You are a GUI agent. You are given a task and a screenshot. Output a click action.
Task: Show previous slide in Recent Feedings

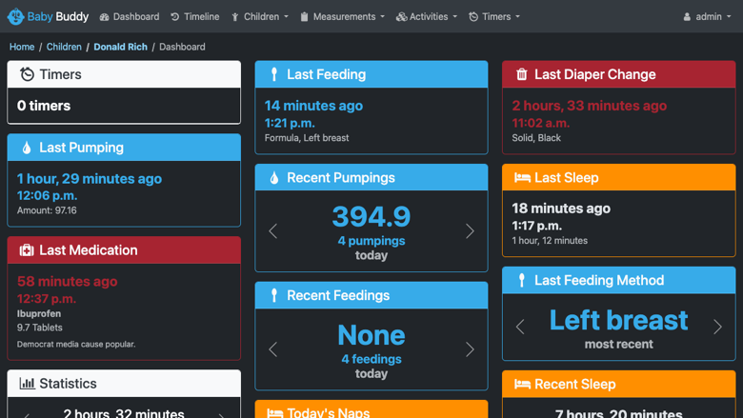click(273, 349)
